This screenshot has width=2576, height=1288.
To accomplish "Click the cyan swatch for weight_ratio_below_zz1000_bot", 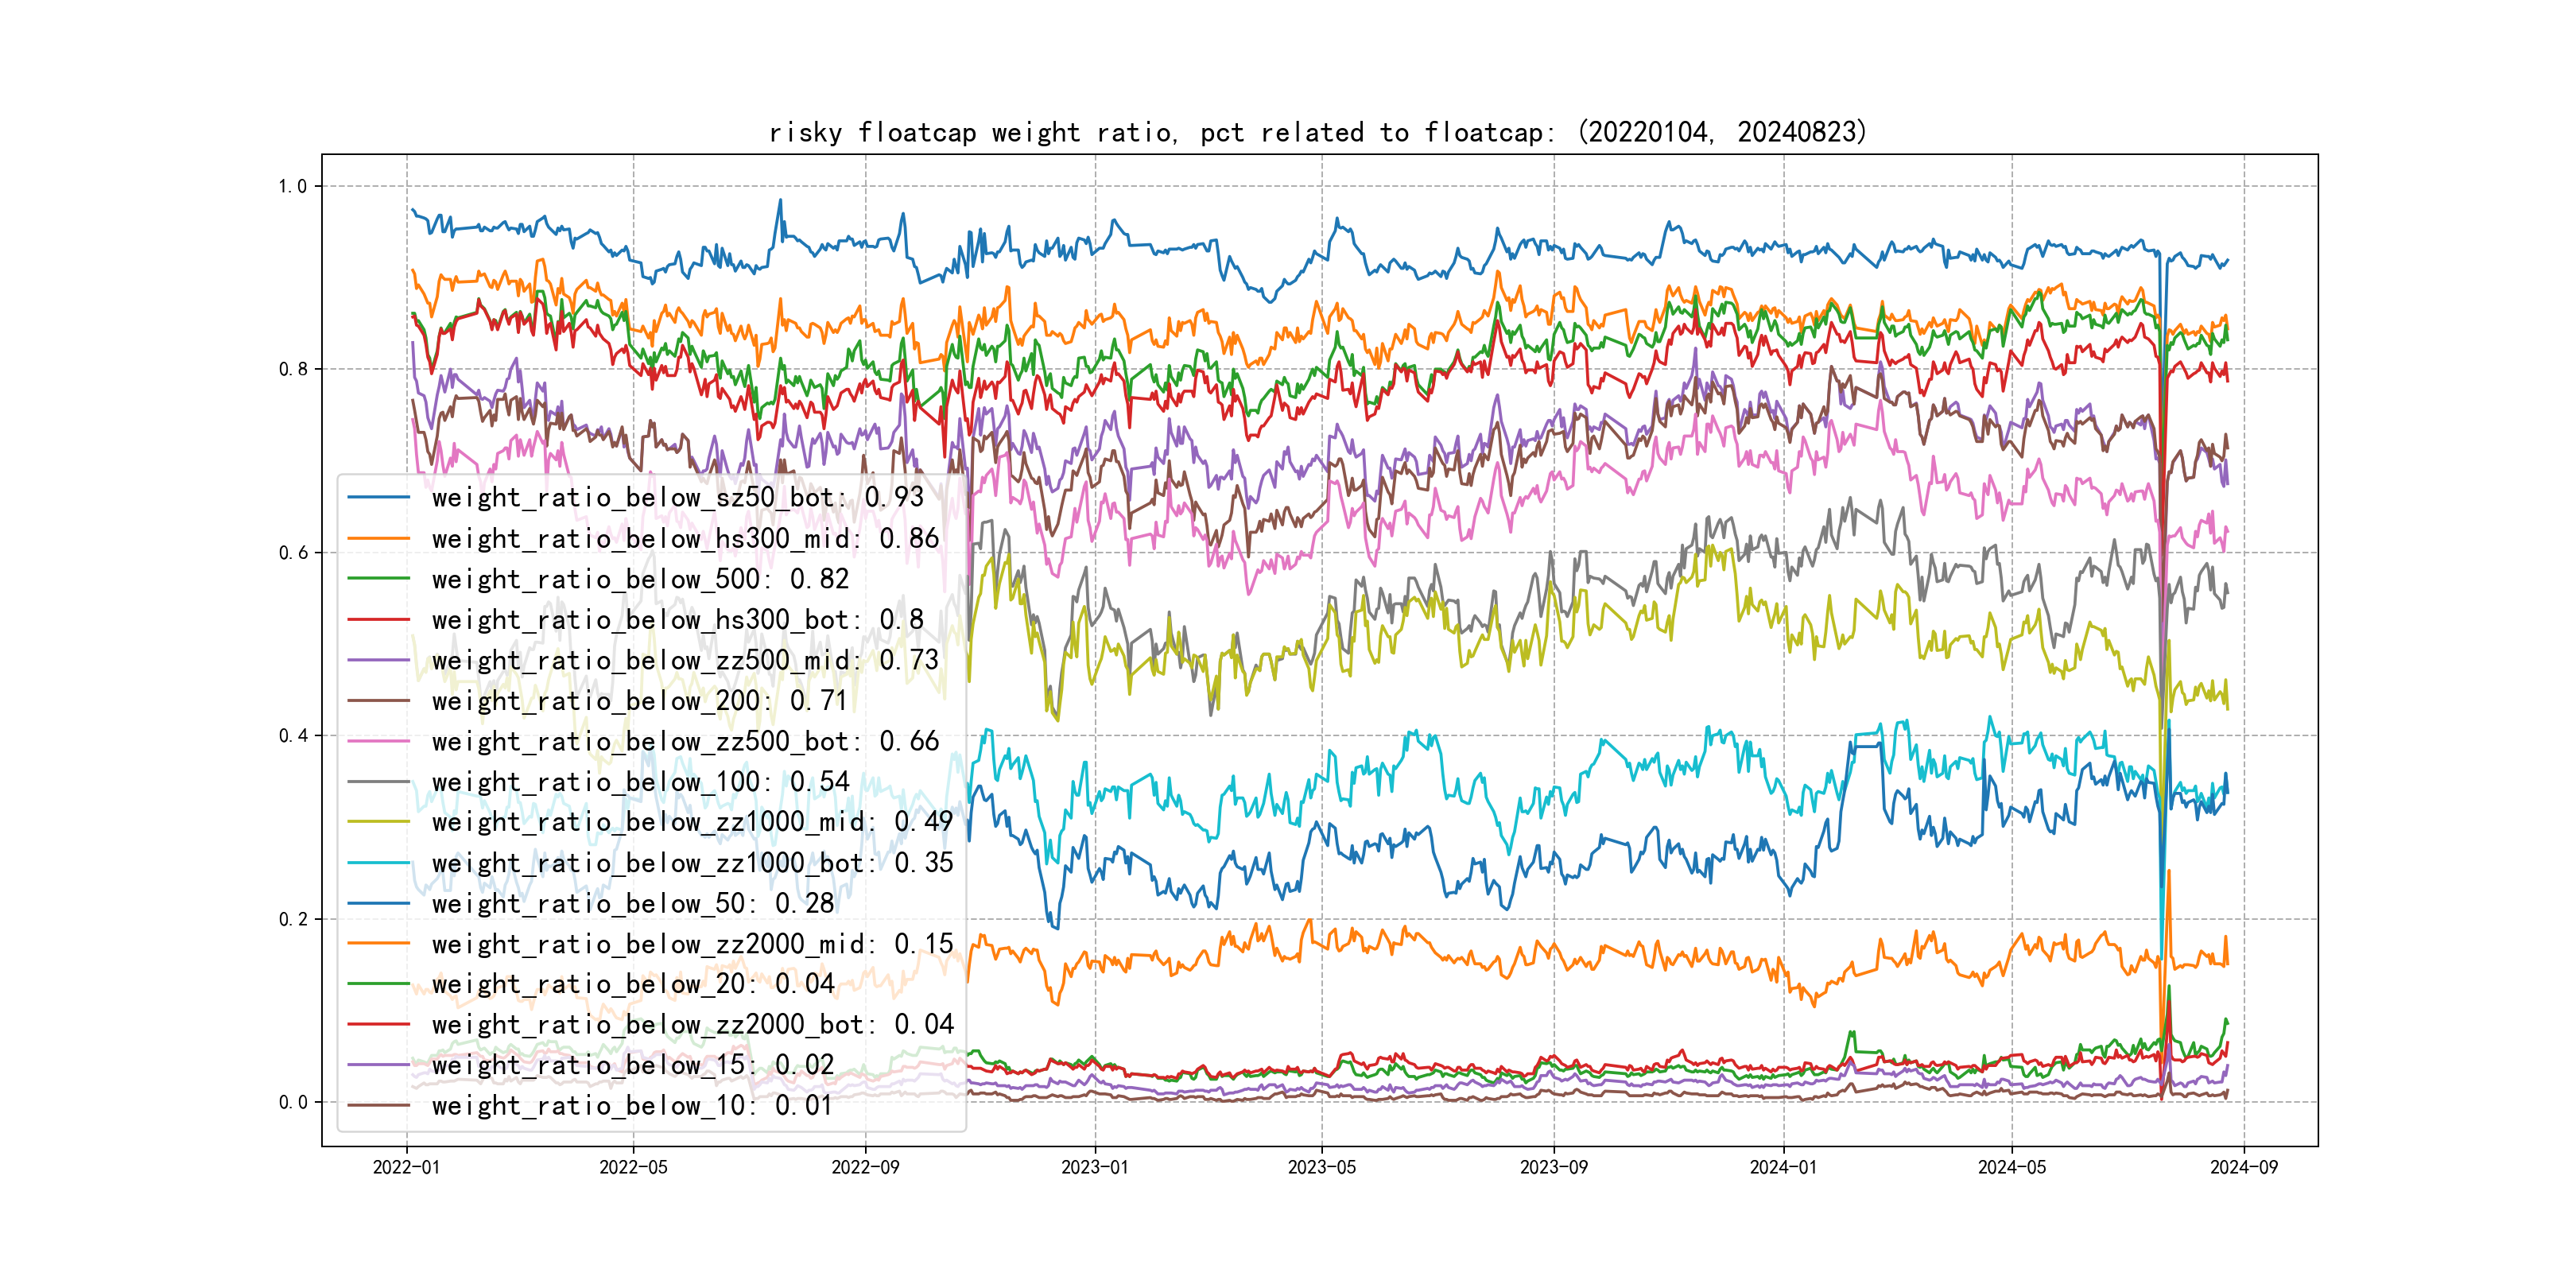I will tap(378, 863).
